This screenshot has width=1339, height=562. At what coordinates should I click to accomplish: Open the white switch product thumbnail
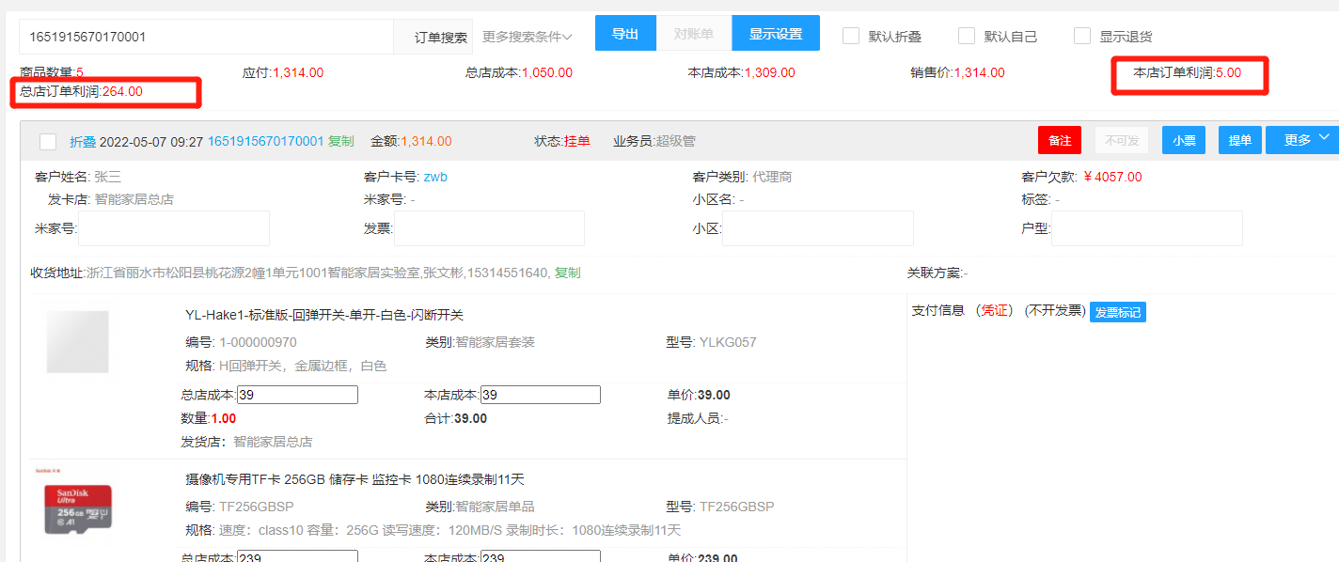(x=78, y=342)
